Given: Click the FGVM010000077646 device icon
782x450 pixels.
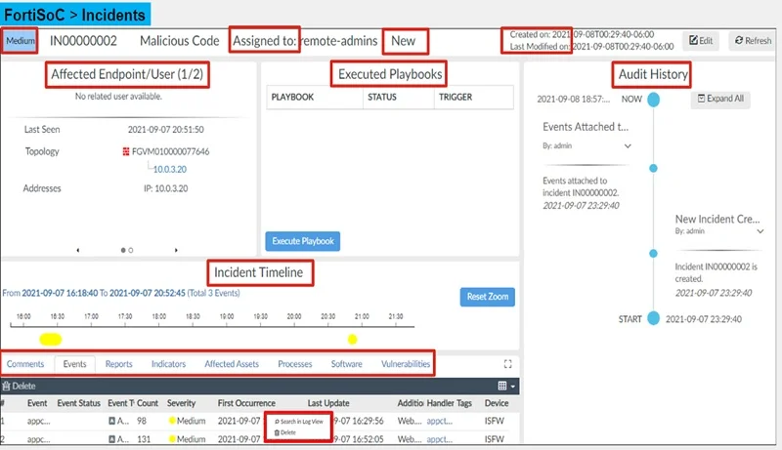Looking at the screenshot, I should click(126, 151).
